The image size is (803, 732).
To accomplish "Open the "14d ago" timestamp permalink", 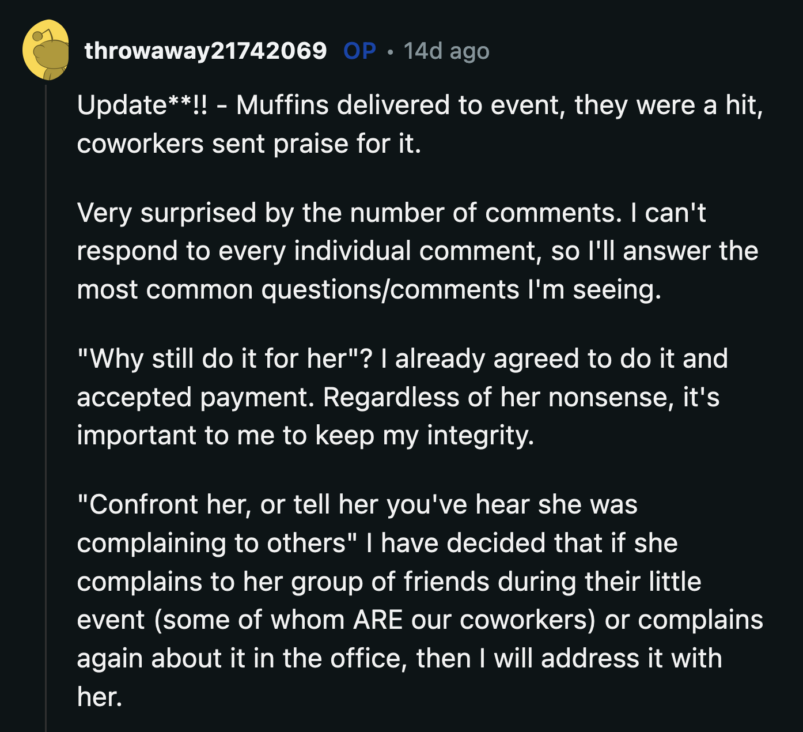I will point(446,51).
